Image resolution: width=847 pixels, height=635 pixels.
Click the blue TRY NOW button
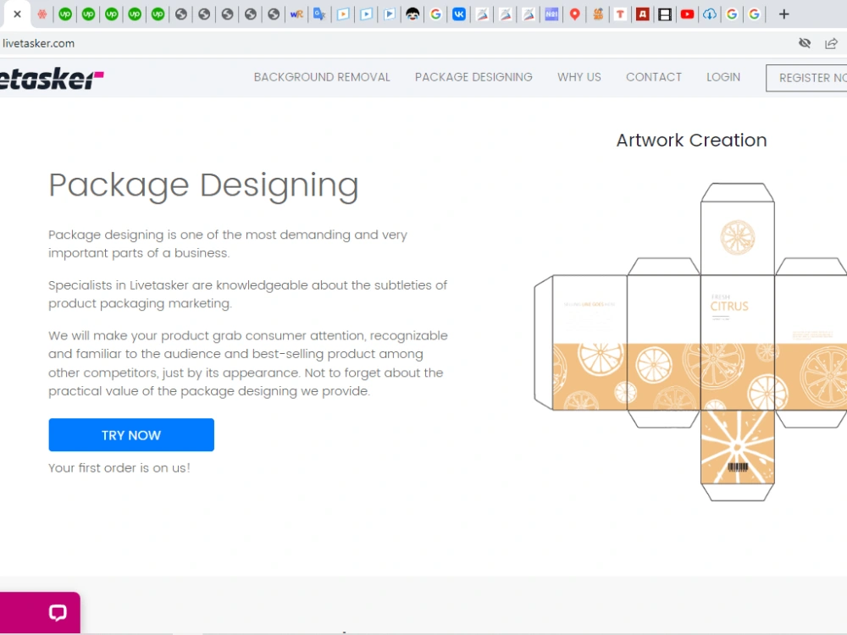(x=131, y=434)
